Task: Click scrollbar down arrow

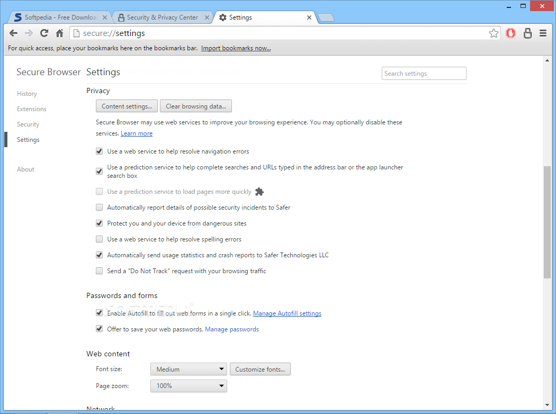Action: pos(547,405)
